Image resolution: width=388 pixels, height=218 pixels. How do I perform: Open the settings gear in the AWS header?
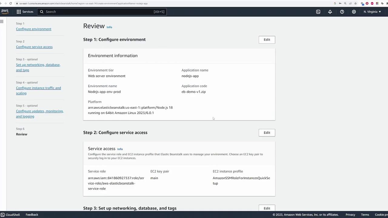coord(354,12)
